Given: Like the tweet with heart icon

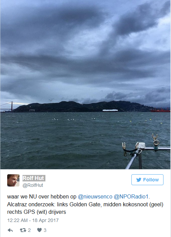Looking at the screenshot, I should tap(39, 230).
